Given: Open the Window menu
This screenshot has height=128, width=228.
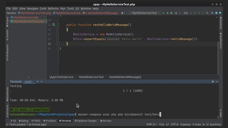Looking at the screenshot, I should pos(86,9).
